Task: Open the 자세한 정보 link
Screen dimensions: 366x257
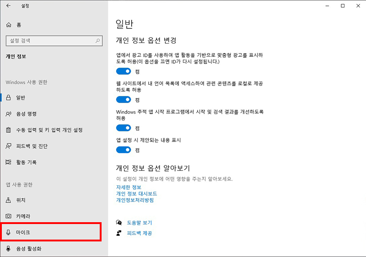Action: coord(129,187)
